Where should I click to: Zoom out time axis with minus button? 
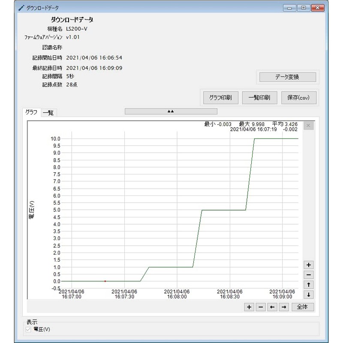tap(261, 307)
